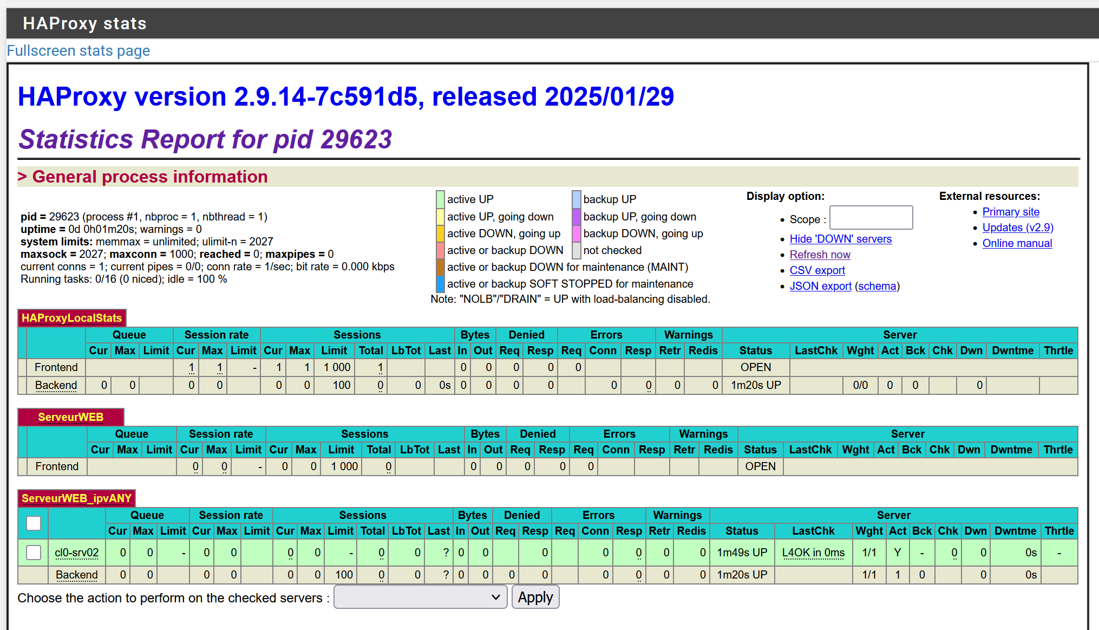
Task: Click the backup UP, going down purple swatch
Action: [577, 217]
